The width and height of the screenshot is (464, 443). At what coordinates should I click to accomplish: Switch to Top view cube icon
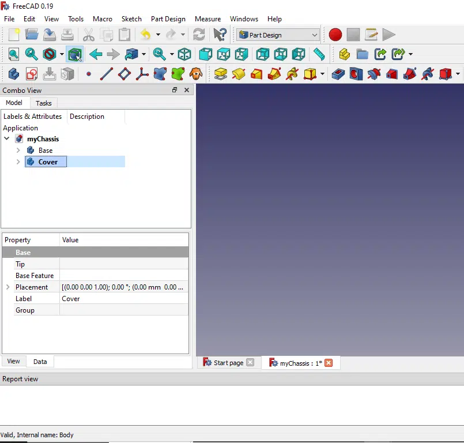click(x=224, y=54)
